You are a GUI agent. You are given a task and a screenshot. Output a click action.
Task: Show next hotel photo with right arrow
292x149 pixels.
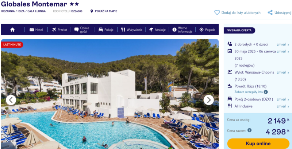point(208,100)
